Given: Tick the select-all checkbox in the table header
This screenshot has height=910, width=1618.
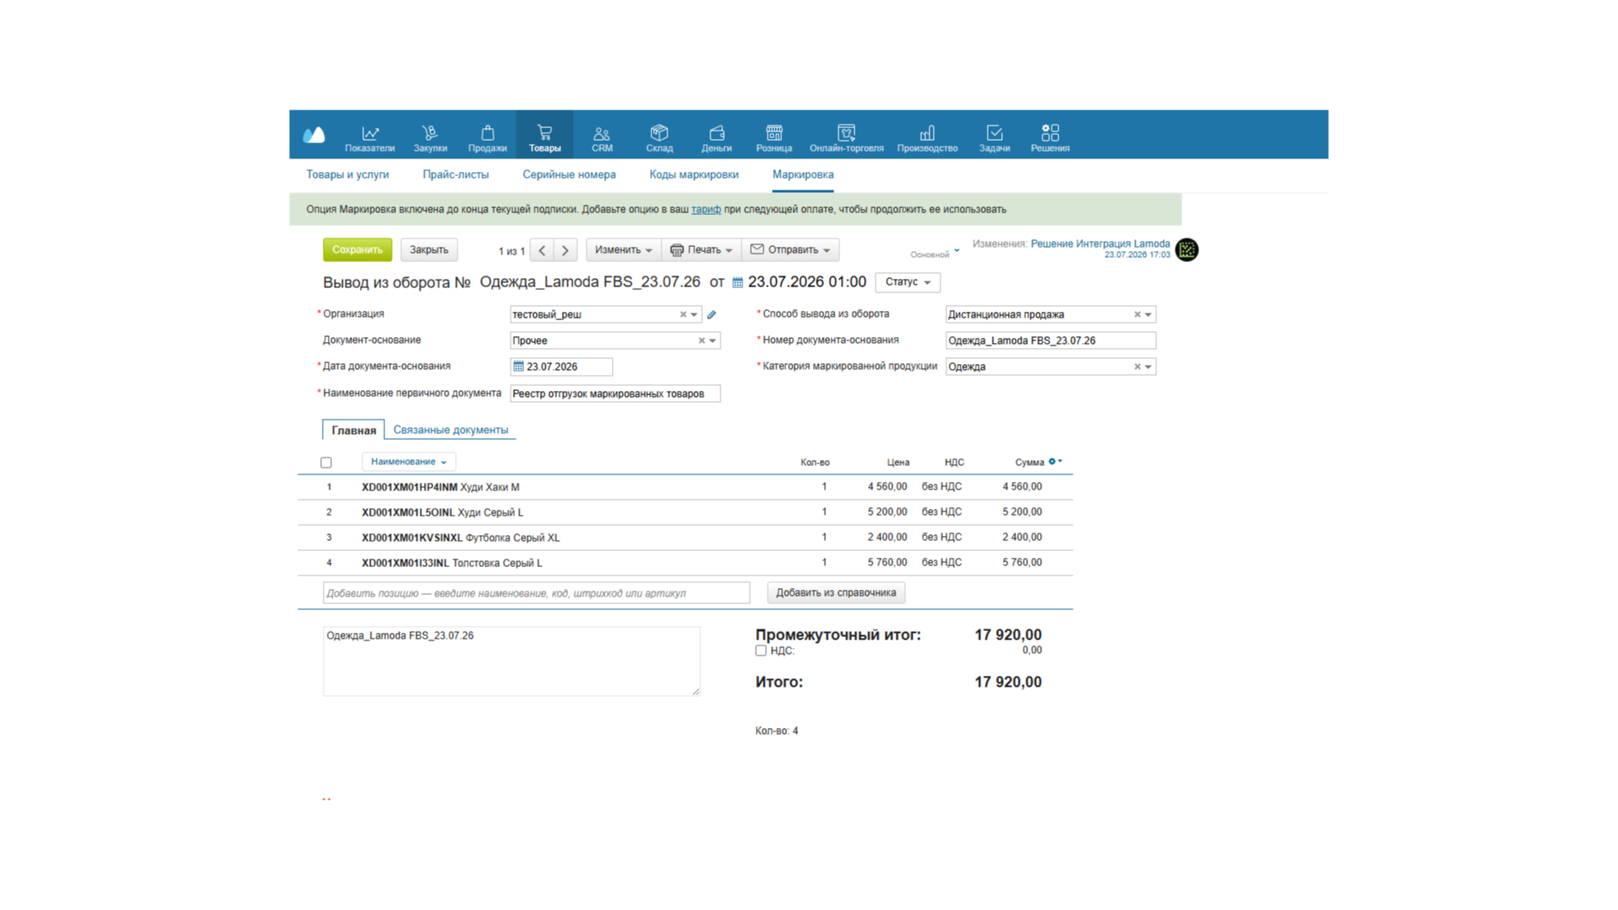Looking at the screenshot, I should pos(326,463).
